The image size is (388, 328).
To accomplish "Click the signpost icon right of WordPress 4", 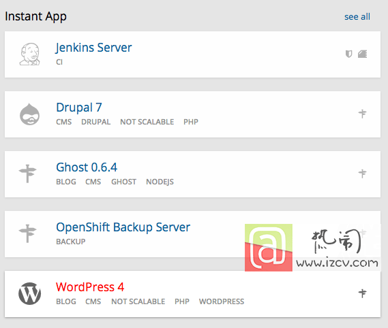I will tap(363, 293).
